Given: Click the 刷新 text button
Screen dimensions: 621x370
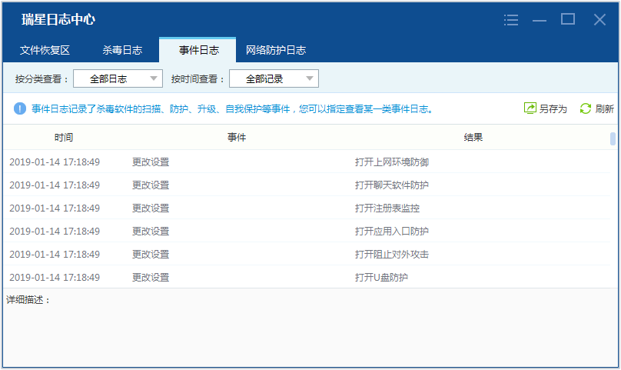Looking at the screenshot, I should 604,109.
